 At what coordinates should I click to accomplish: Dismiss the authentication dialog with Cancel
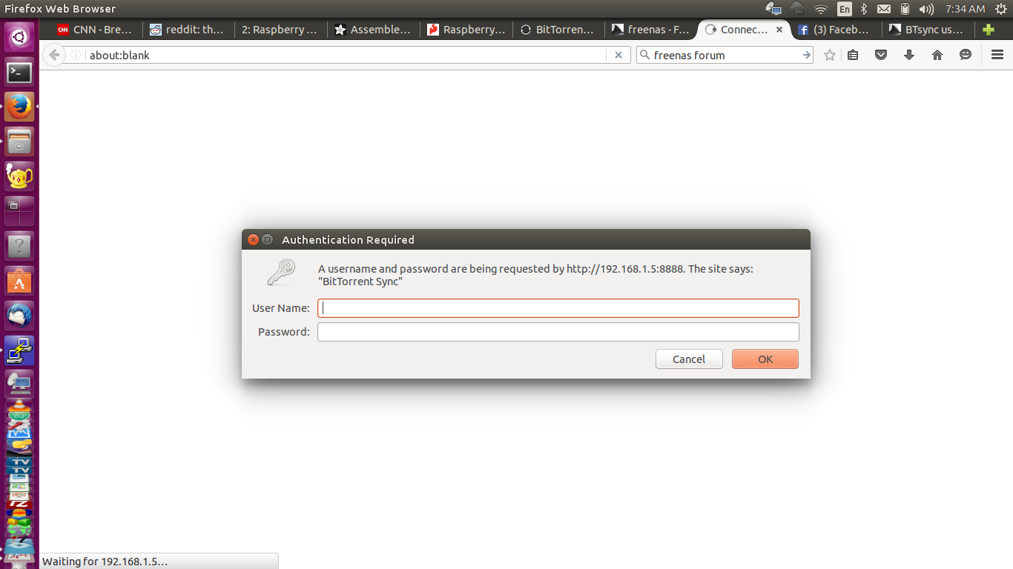[689, 359]
